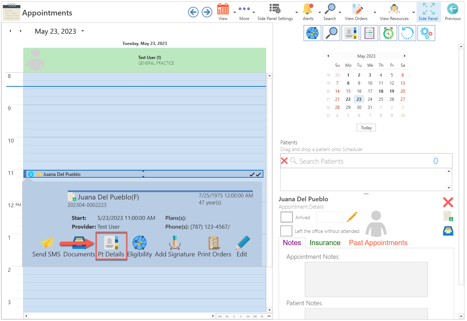This screenshot has height=321, width=467.
Task: Click the Today button
Action: (366, 128)
